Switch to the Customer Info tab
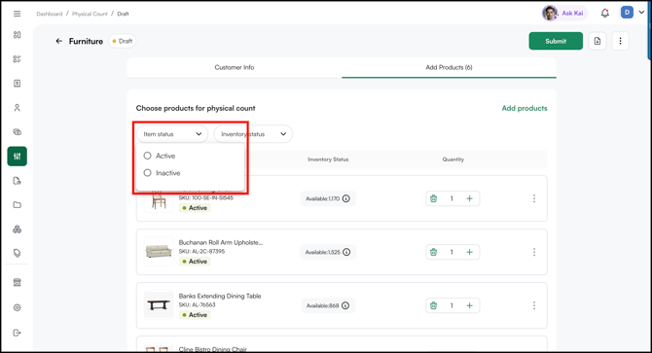652x353 pixels. (235, 67)
